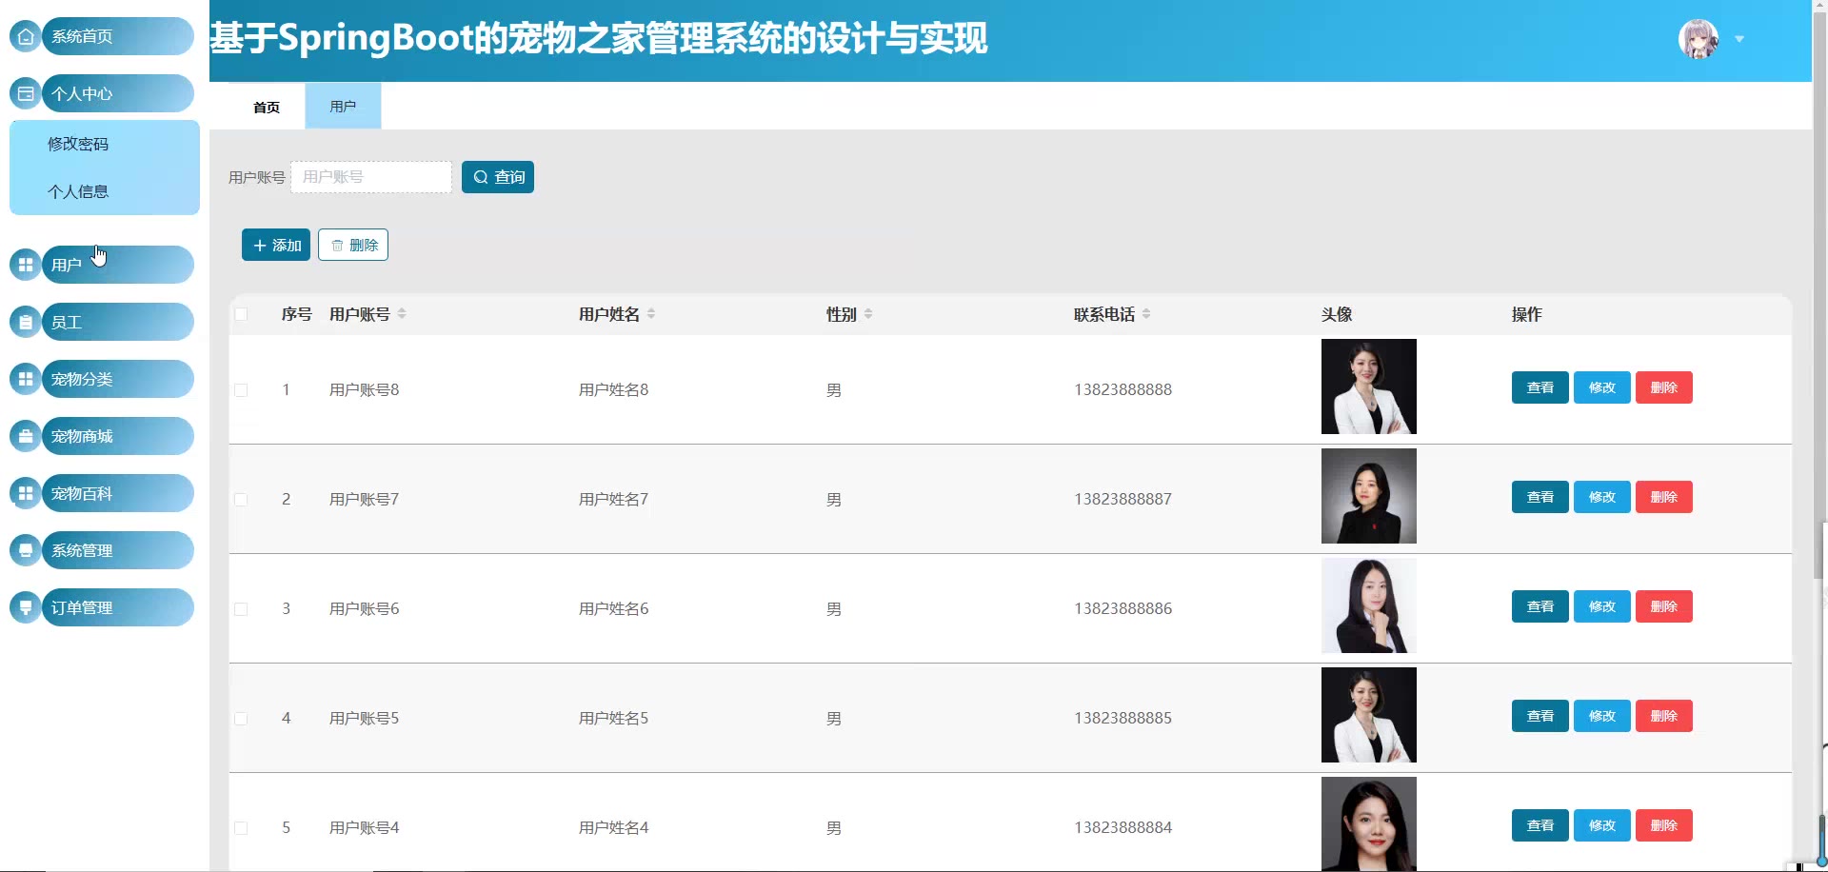1828x872 pixels.
Task: Switch to the 用户 tab
Action: (x=343, y=107)
